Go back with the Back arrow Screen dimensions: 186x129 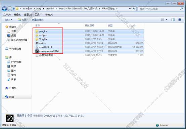coord(4,9)
